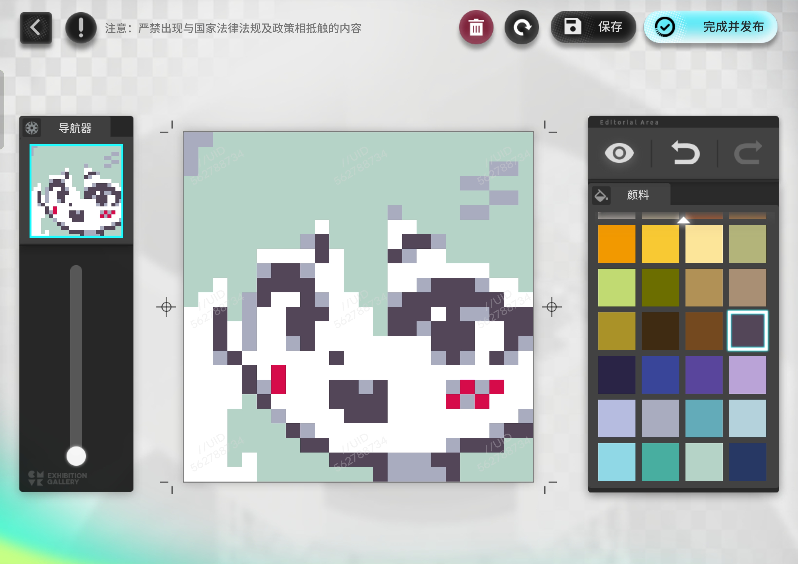Click the navigator zoom slider knob
The height and width of the screenshot is (564, 798).
click(76, 455)
